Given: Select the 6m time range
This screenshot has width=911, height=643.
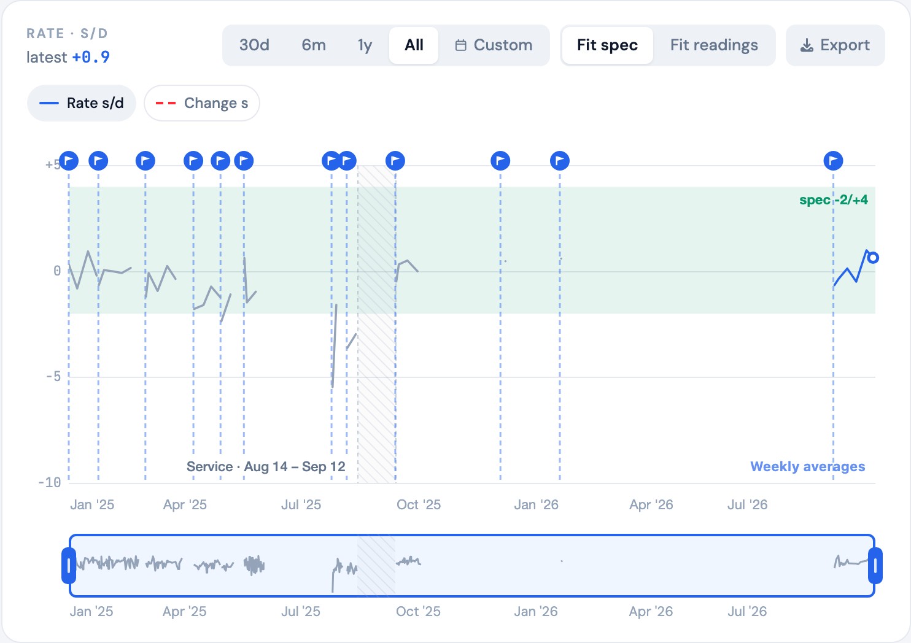Looking at the screenshot, I should coord(314,45).
